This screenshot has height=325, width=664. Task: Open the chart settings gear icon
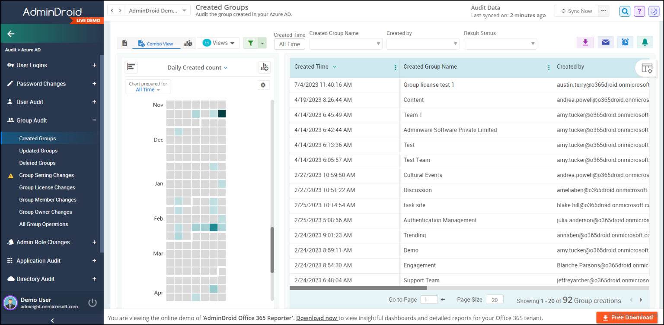click(263, 85)
